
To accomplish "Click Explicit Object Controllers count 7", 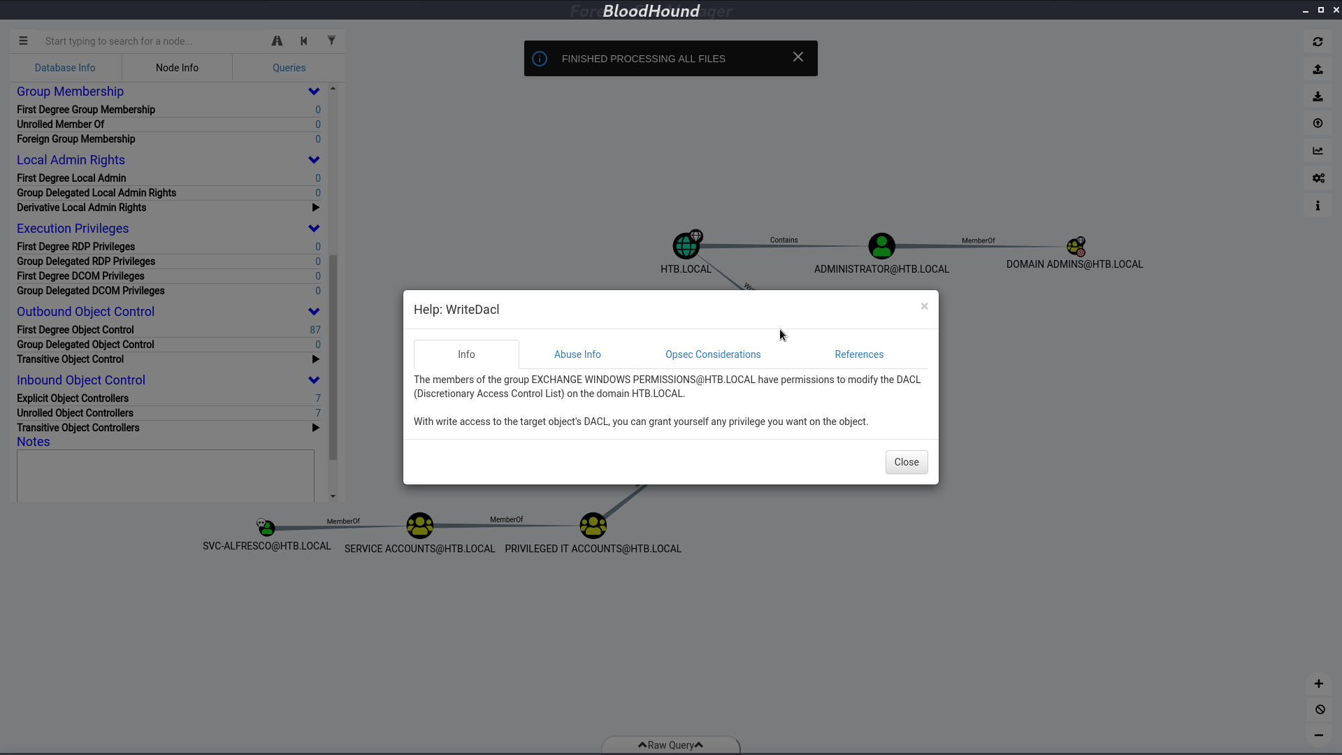I will (318, 398).
